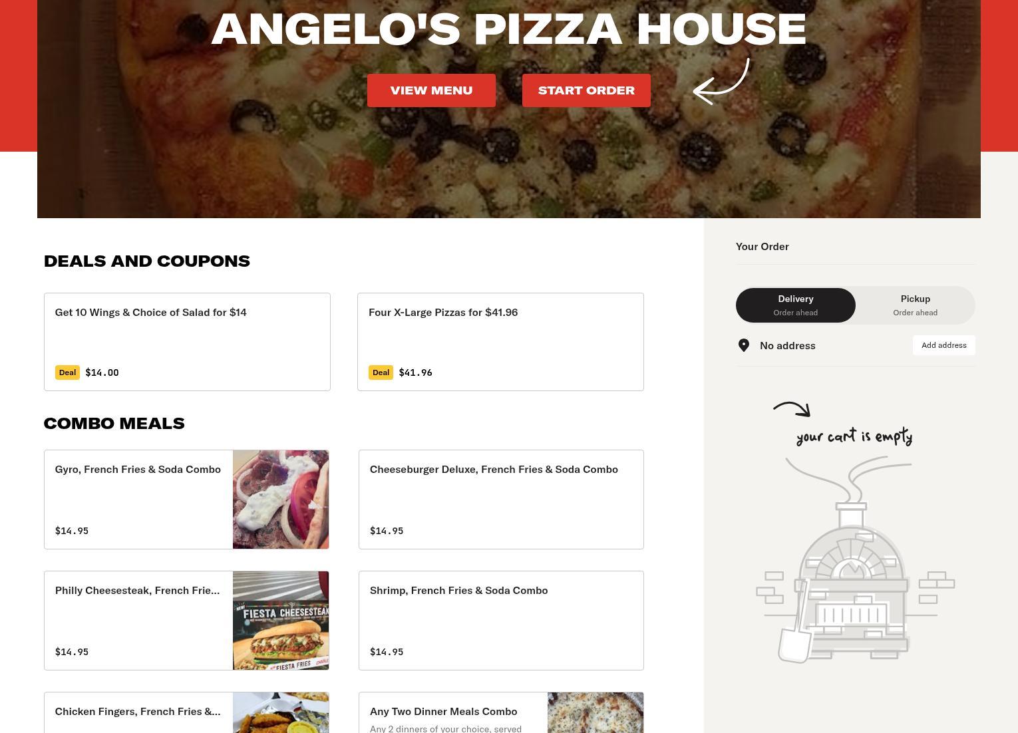Choose Cheeseburger Deluxe, French Fries & Soda Combo

point(501,500)
